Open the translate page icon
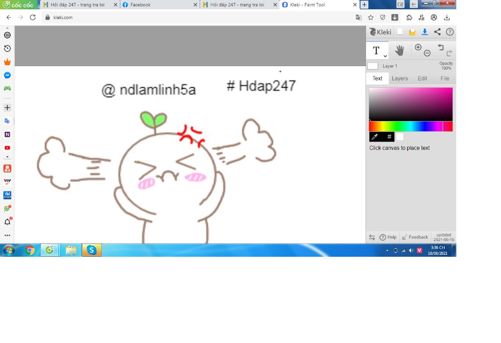The width and height of the screenshot is (501, 343). (x=359, y=17)
